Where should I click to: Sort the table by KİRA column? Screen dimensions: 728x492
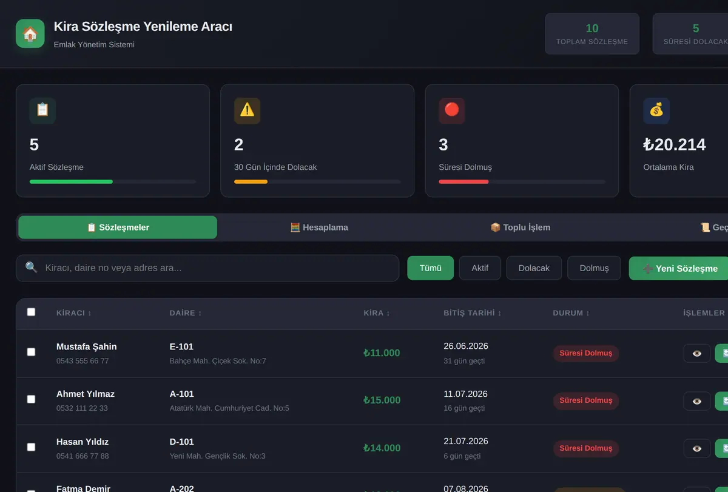point(377,313)
